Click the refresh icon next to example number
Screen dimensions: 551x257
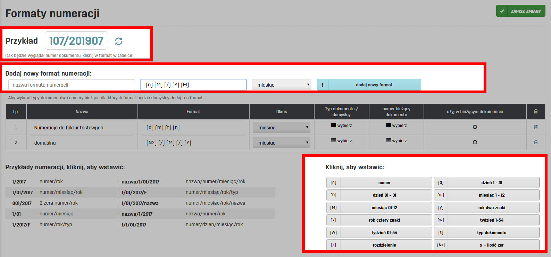tap(118, 41)
